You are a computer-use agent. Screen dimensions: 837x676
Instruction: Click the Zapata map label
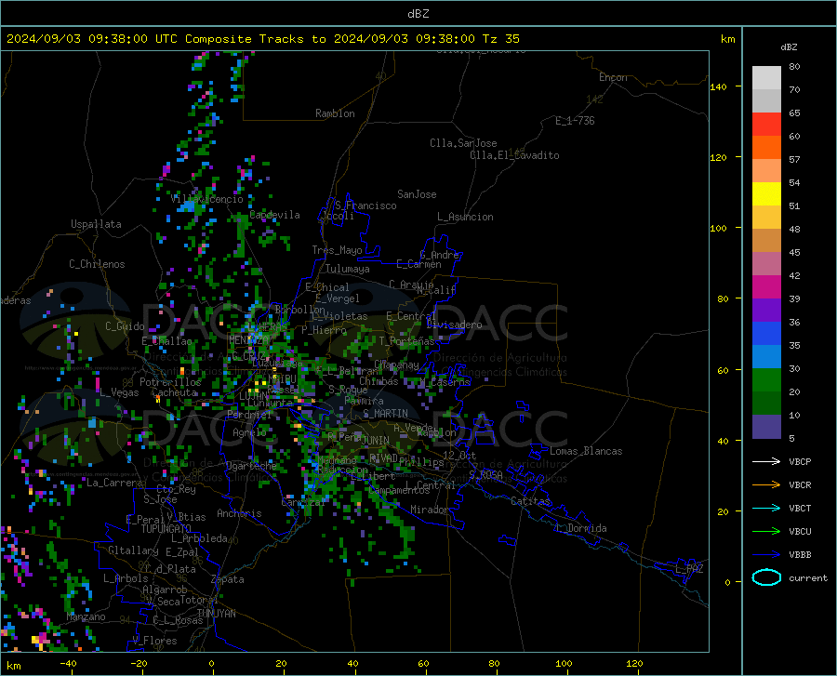(228, 579)
